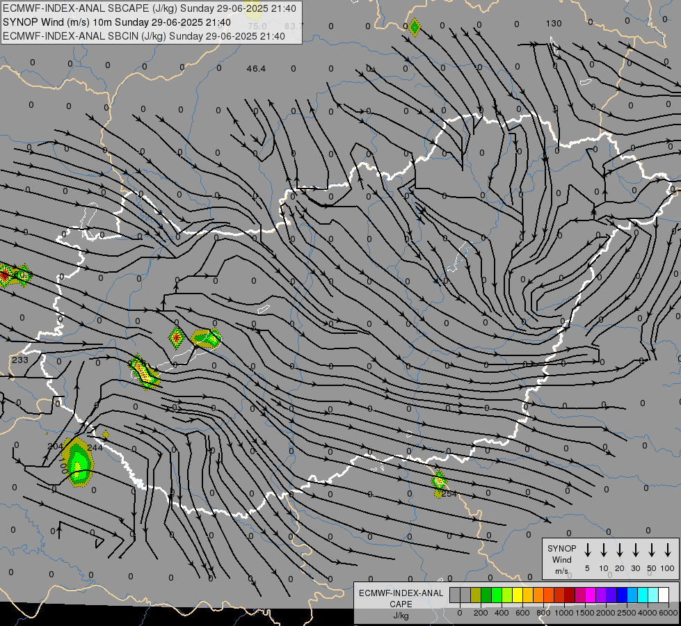The image size is (681, 626).
Task: Click the '244' value beside green cell
Action: 95,447
